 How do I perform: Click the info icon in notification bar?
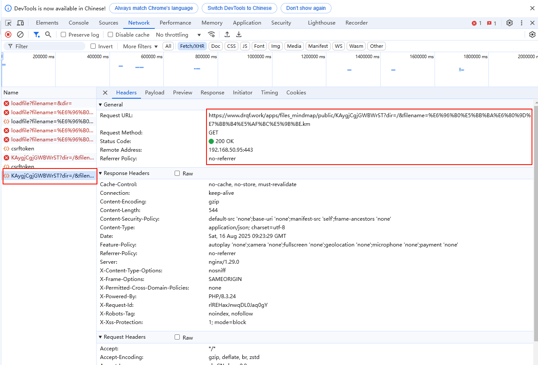8,8
